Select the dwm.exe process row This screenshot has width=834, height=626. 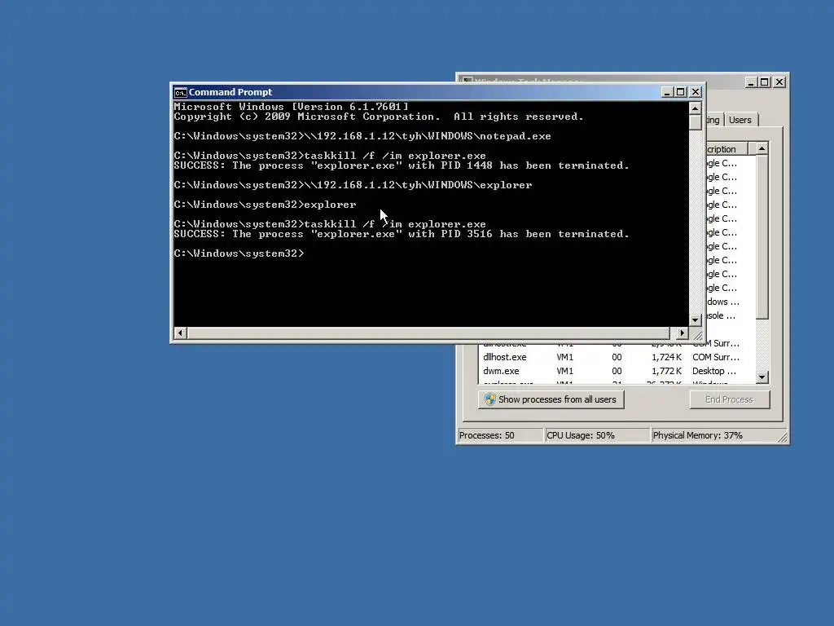(x=617, y=371)
